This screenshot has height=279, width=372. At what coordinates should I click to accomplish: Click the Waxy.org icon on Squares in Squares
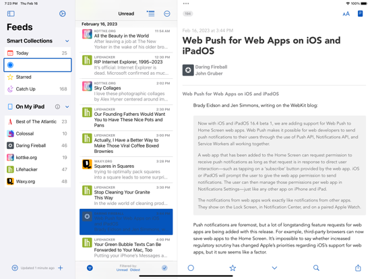click(87, 164)
